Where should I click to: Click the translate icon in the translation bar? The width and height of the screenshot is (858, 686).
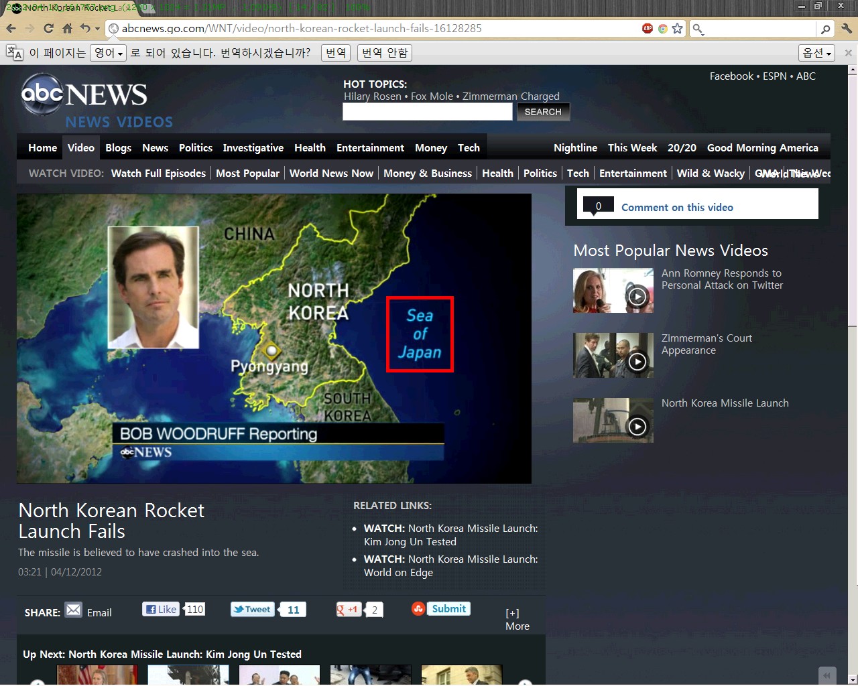click(14, 52)
